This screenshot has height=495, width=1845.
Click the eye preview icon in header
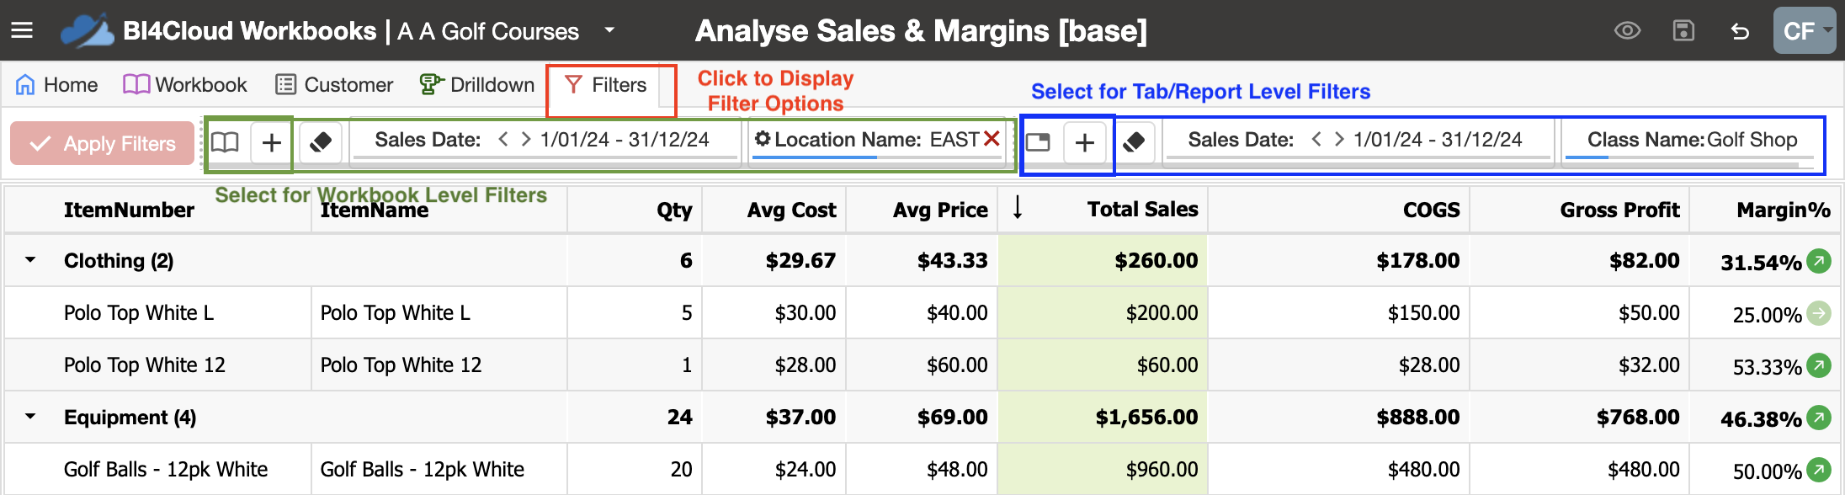[1627, 31]
